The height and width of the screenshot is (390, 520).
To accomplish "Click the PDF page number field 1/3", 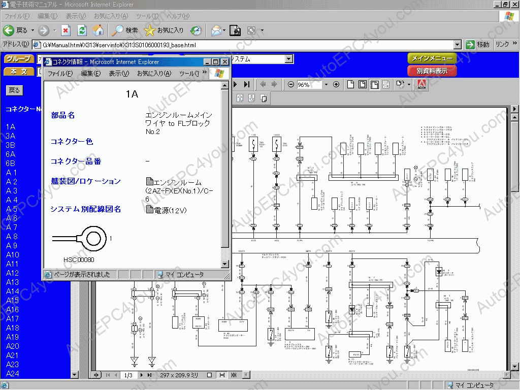I will 128,375.
